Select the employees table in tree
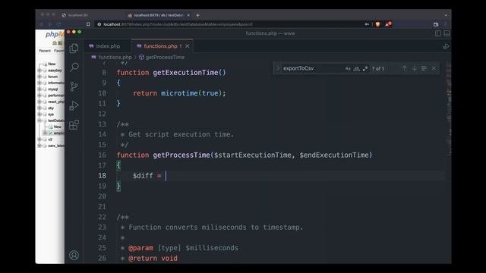 tap(59, 133)
